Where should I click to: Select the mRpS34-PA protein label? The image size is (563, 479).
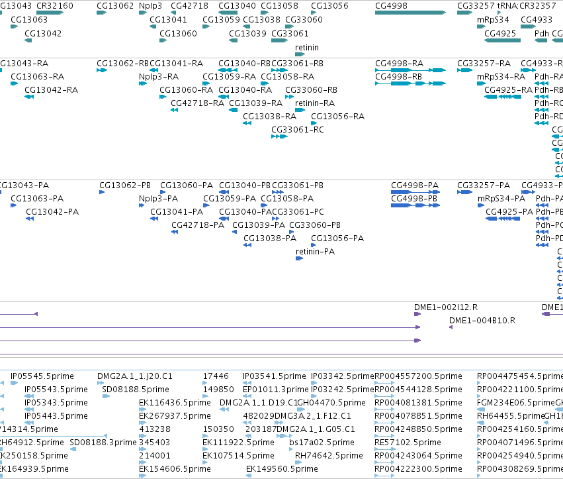click(x=501, y=199)
